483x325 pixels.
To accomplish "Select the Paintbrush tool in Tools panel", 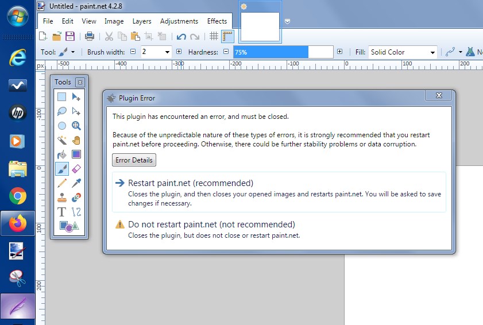I will [62, 169].
